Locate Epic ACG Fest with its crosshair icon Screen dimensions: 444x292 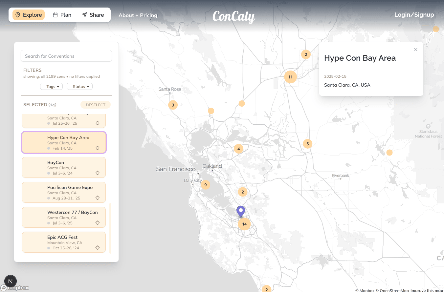pyautogui.click(x=98, y=248)
